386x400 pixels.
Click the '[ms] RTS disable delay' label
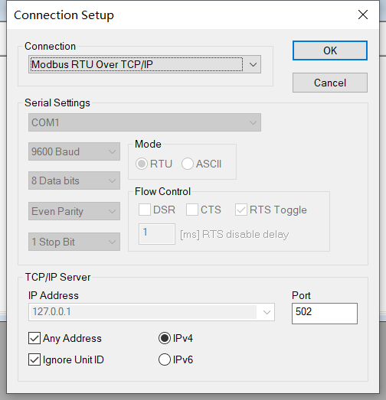[x=234, y=234]
